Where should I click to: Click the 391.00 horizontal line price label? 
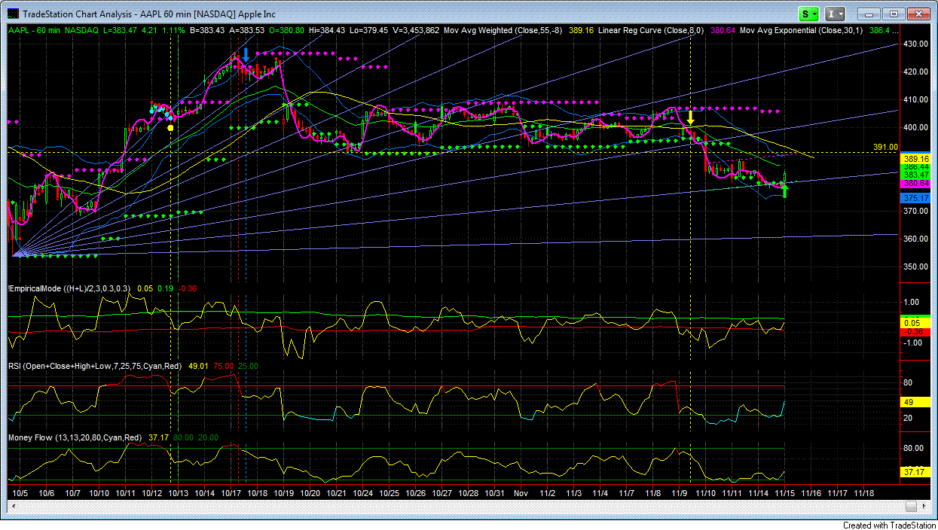886,147
